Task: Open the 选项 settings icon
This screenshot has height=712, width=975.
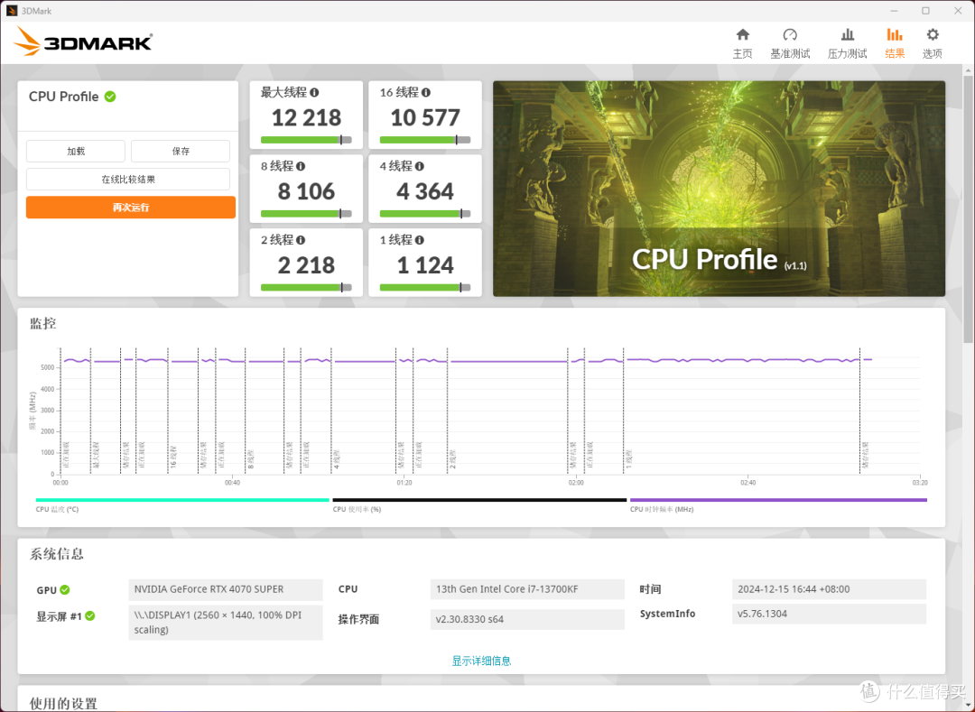Action: [x=932, y=42]
